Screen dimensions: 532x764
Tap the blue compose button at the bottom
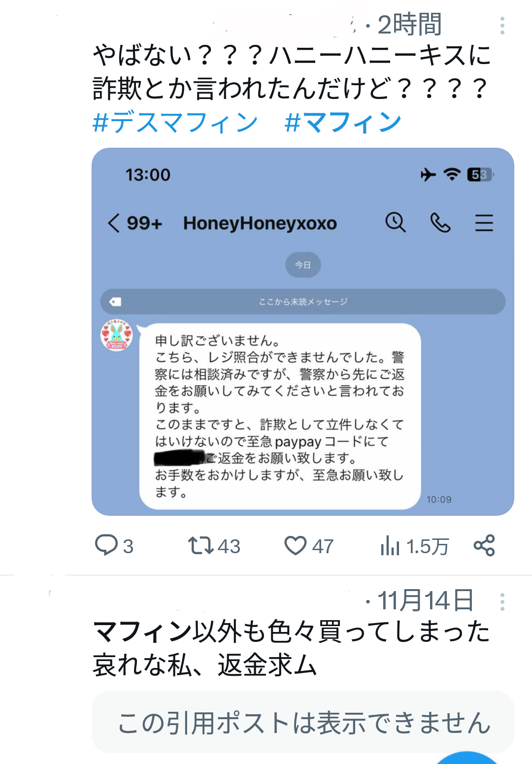[x=466, y=759]
